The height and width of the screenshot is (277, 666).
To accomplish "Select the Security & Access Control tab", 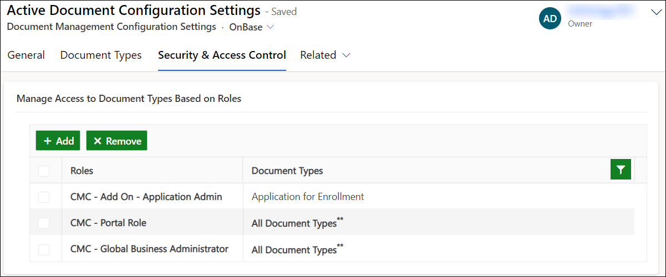I will [x=222, y=55].
